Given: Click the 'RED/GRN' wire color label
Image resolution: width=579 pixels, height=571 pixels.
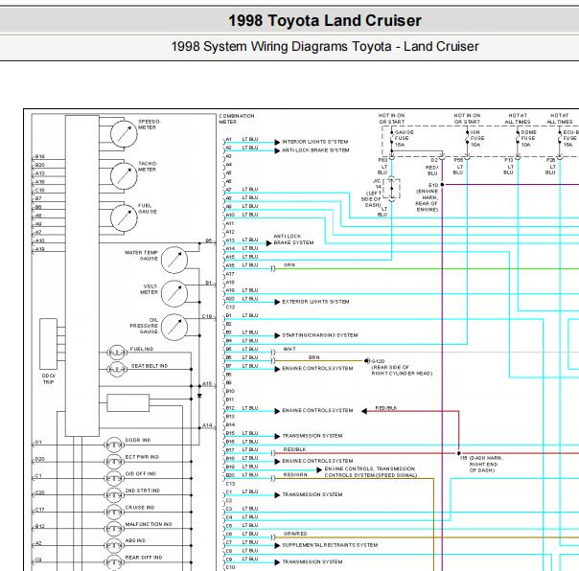Looking at the screenshot, I should pos(295,475).
